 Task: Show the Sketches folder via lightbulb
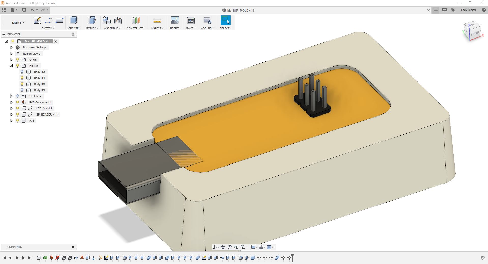(x=18, y=96)
